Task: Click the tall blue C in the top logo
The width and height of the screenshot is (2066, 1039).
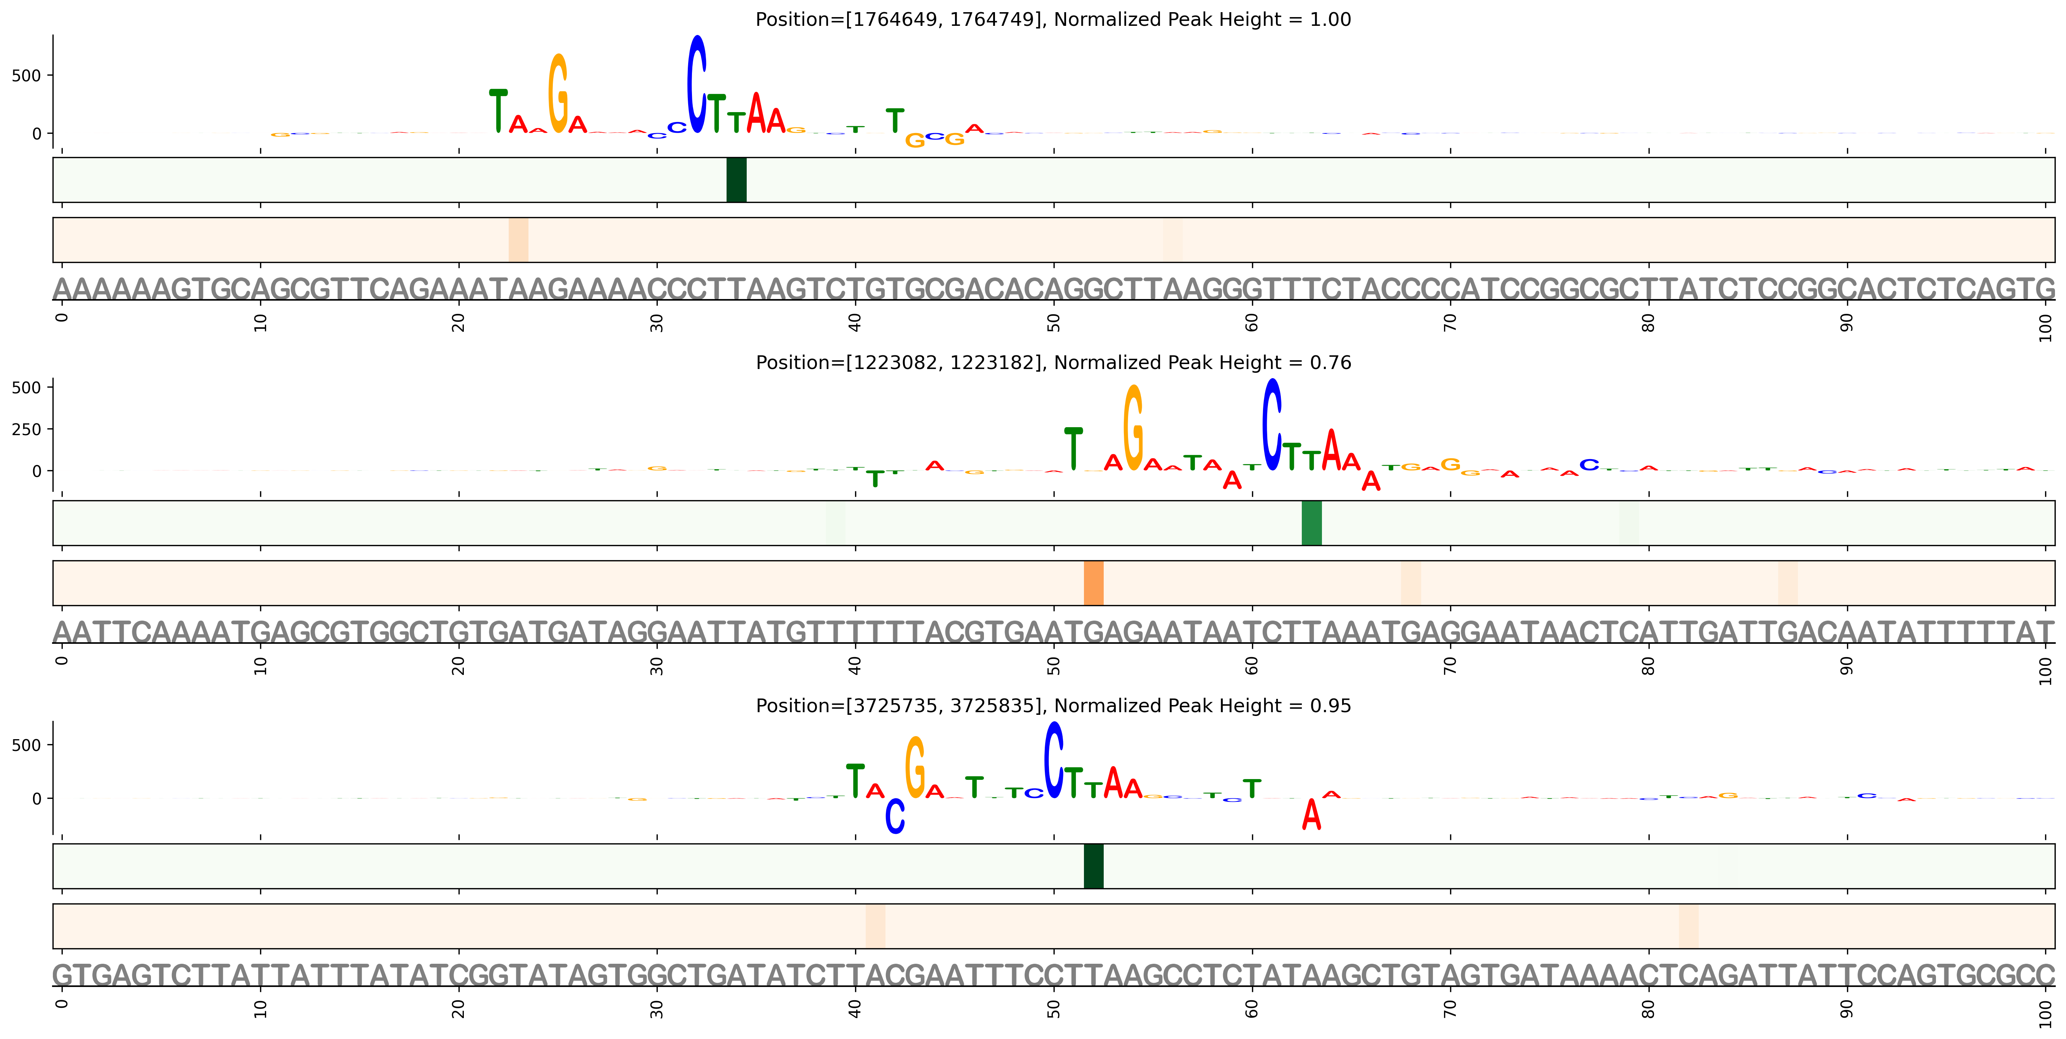Action: click(x=697, y=84)
